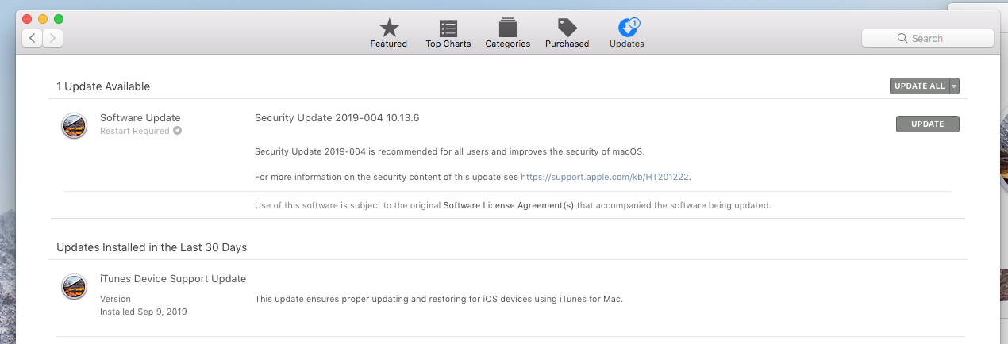Click the iTunes Device Support Update icon

coord(74,286)
